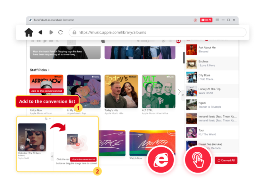
Task: Open the Apple Music profile avatar icon
Action: pos(178,41)
